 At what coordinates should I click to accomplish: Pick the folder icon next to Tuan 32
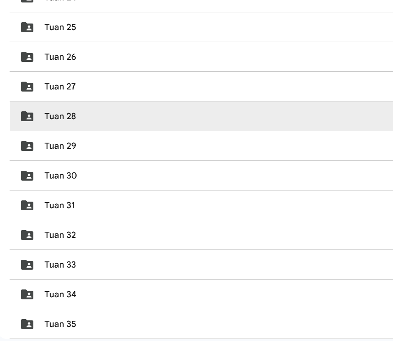[27, 235]
